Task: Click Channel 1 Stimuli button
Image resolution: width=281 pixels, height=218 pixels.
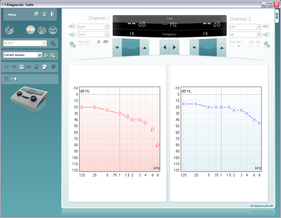Action: click(131, 48)
